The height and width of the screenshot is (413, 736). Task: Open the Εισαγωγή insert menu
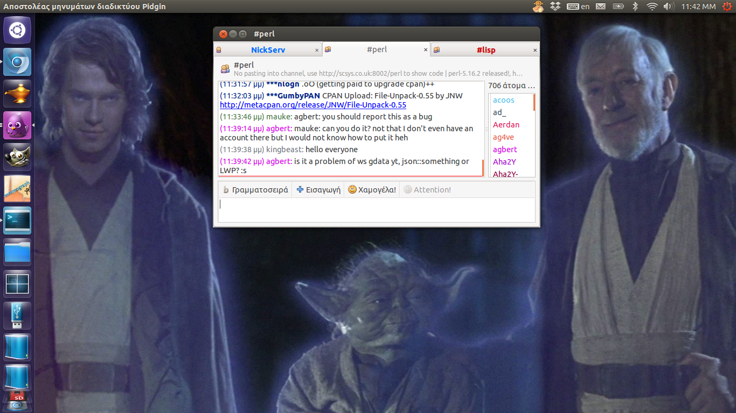coord(318,189)
